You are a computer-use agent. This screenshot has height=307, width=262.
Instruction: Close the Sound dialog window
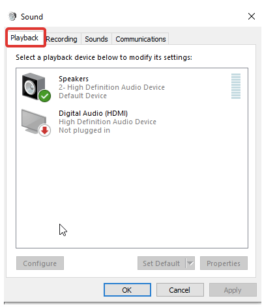click(x=252, y=16)
